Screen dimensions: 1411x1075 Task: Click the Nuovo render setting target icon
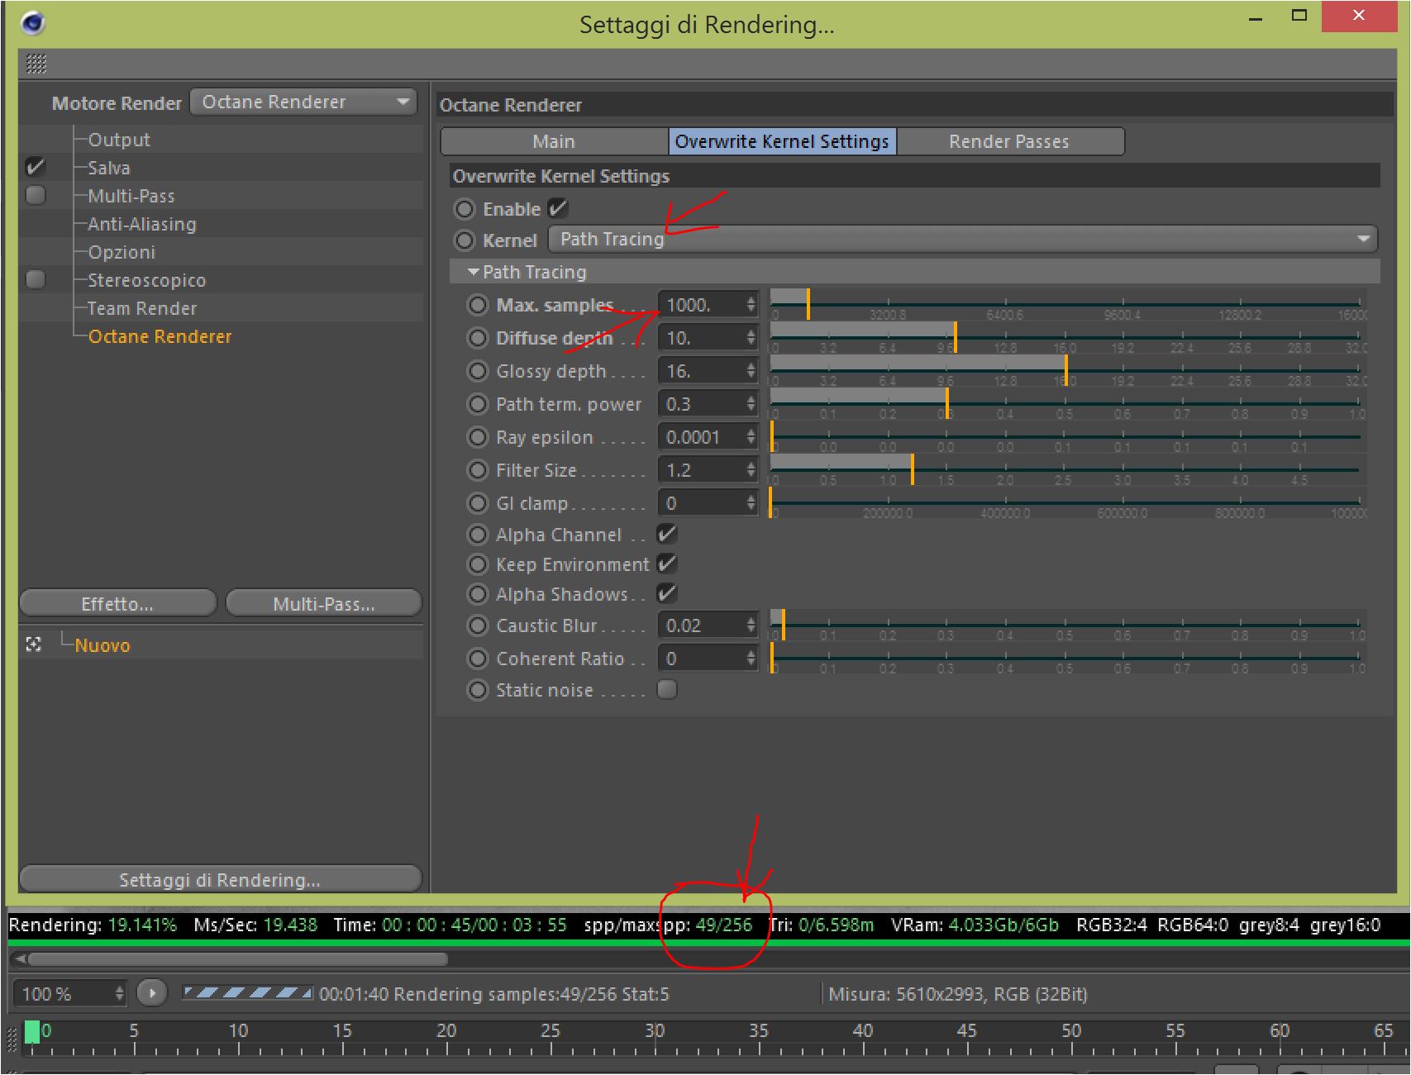(x=34, y=645)
